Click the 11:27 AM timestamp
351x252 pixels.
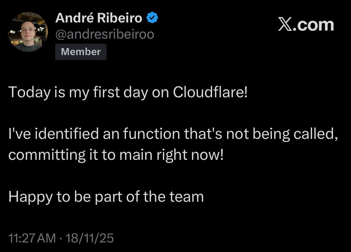pos(32,238)
